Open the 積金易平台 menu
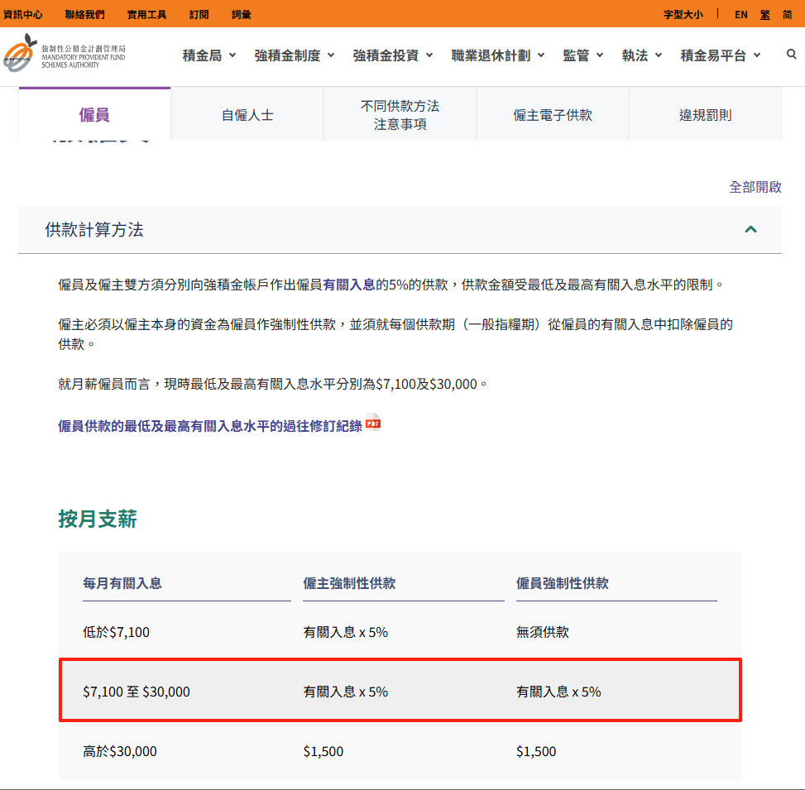 [721, 55]
